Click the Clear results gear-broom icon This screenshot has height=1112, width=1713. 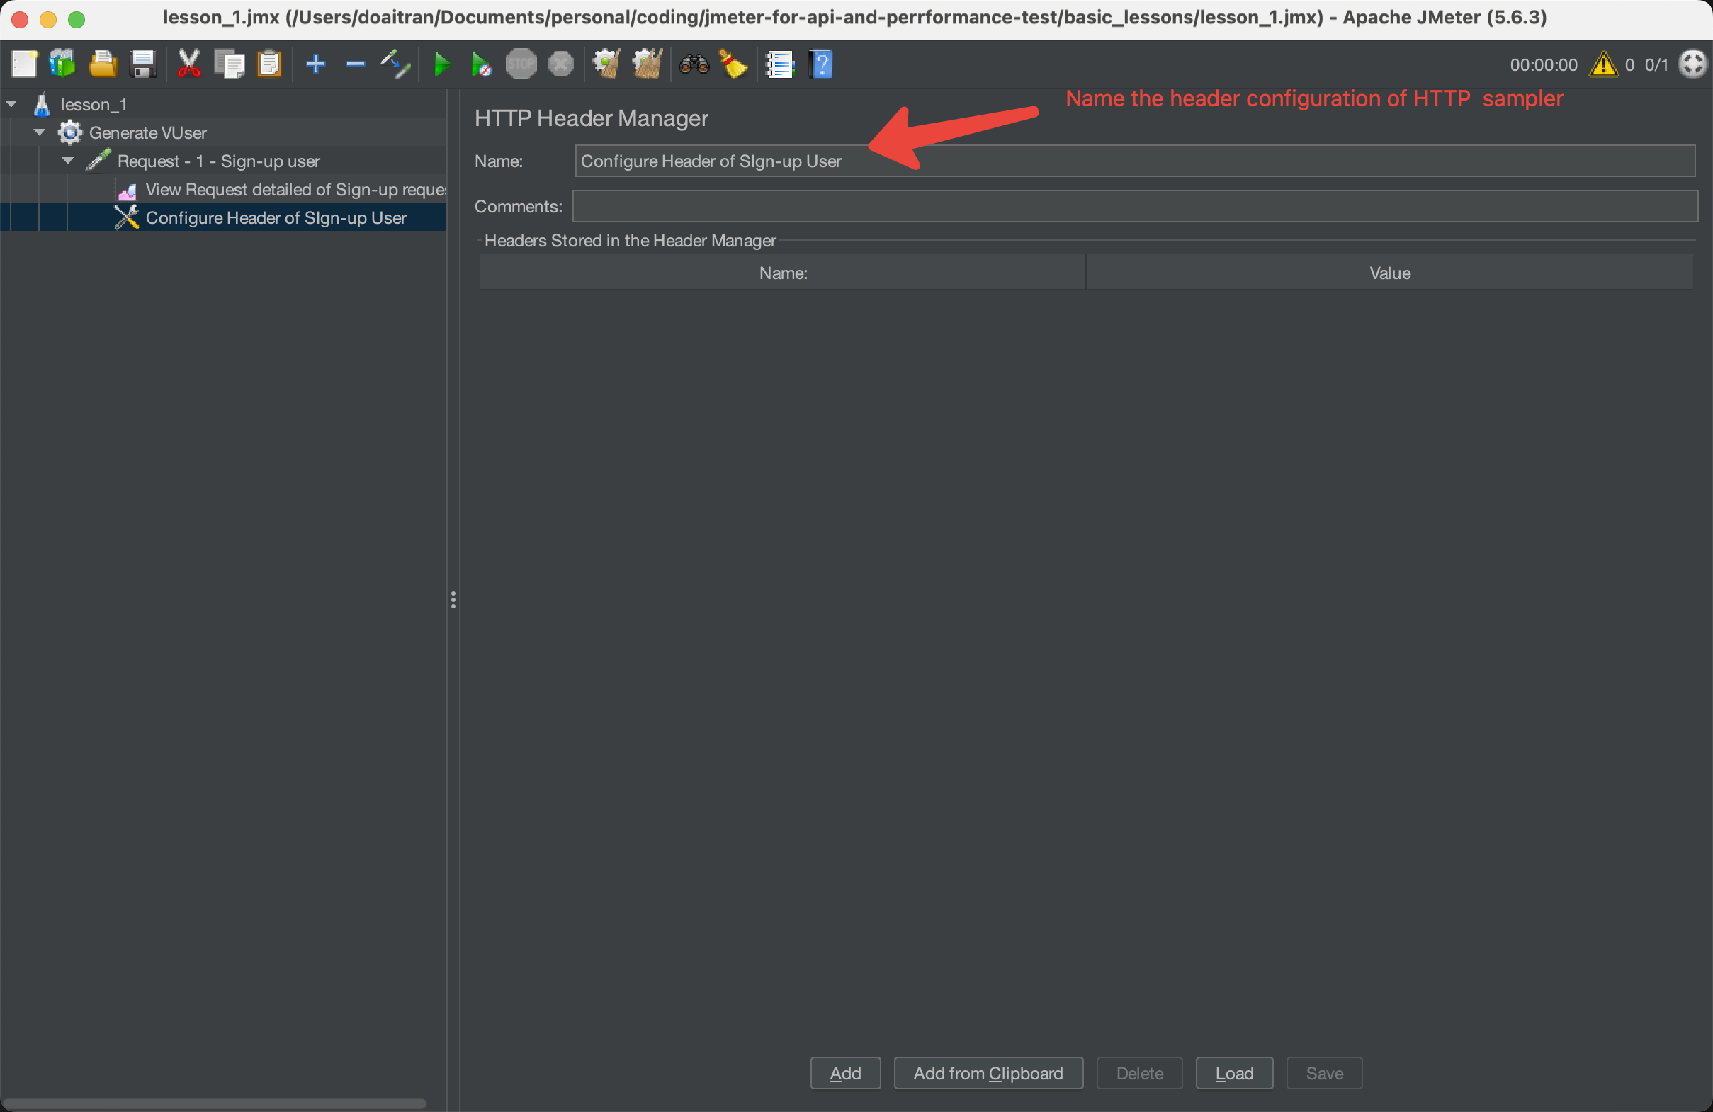point(606,64)
